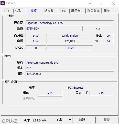
Task: Click chipset revision value 09
Action: click(108, 36)
